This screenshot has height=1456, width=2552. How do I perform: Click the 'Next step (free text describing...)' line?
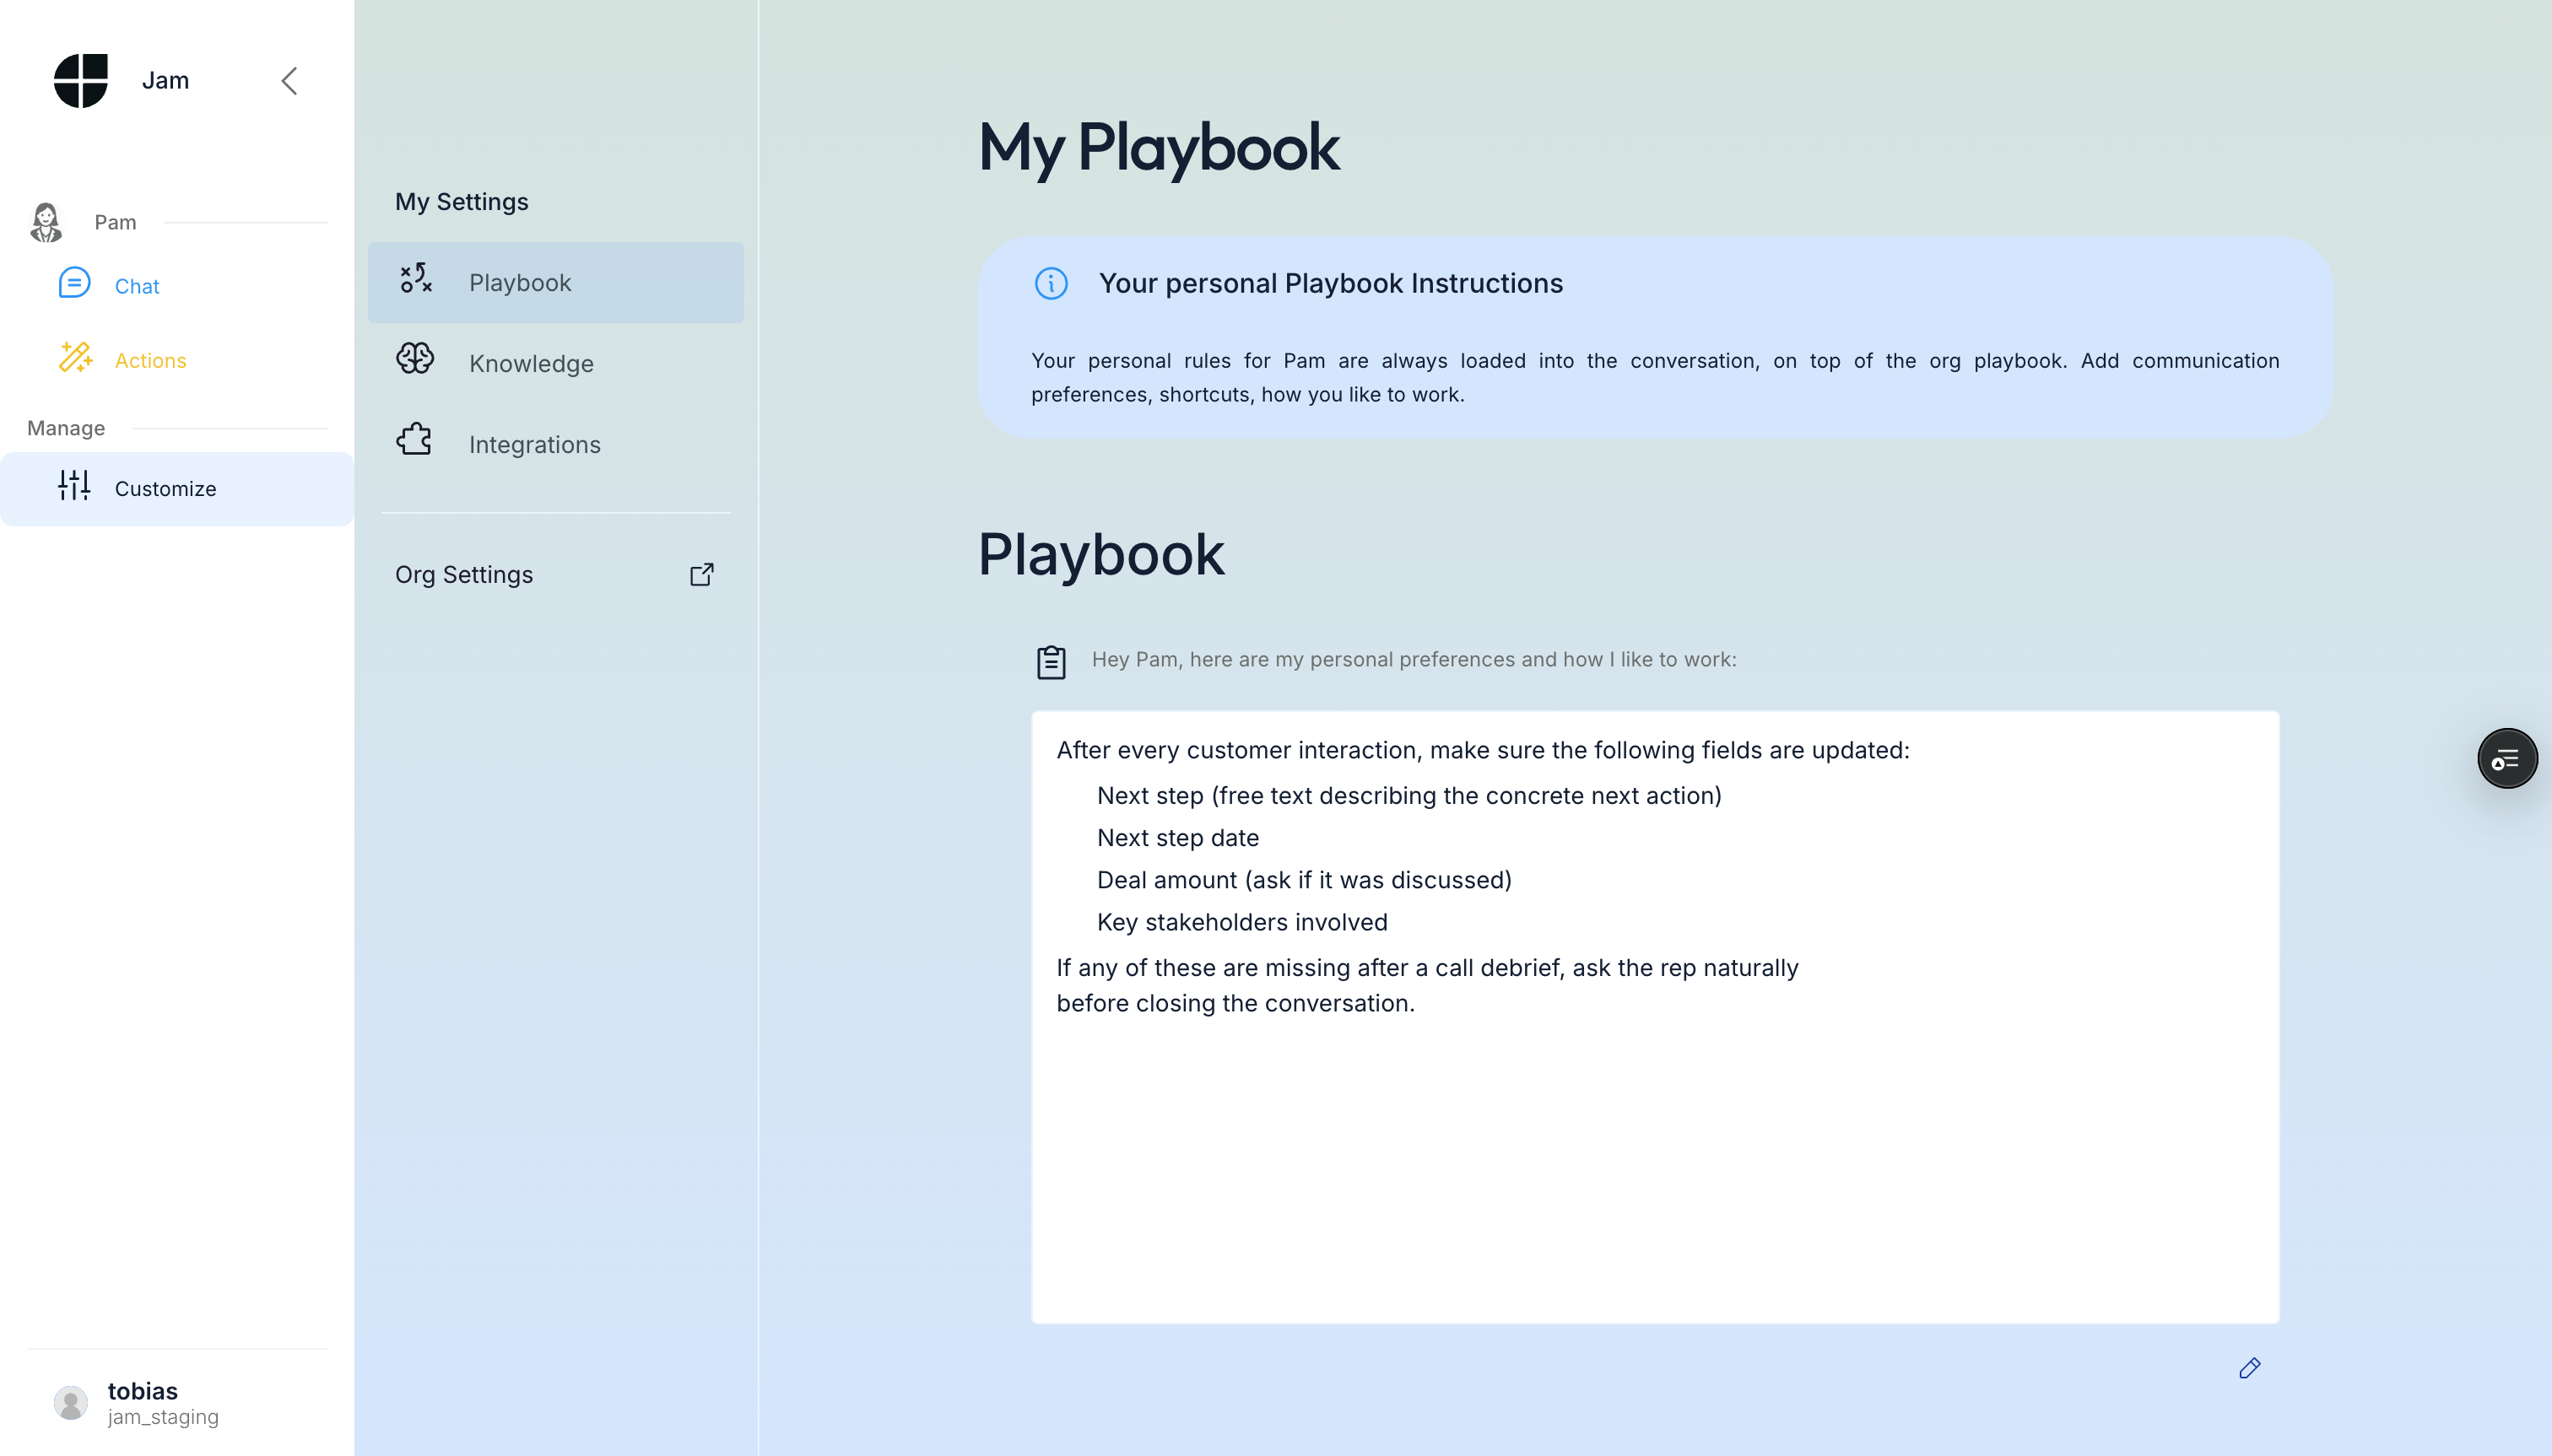1408,796
